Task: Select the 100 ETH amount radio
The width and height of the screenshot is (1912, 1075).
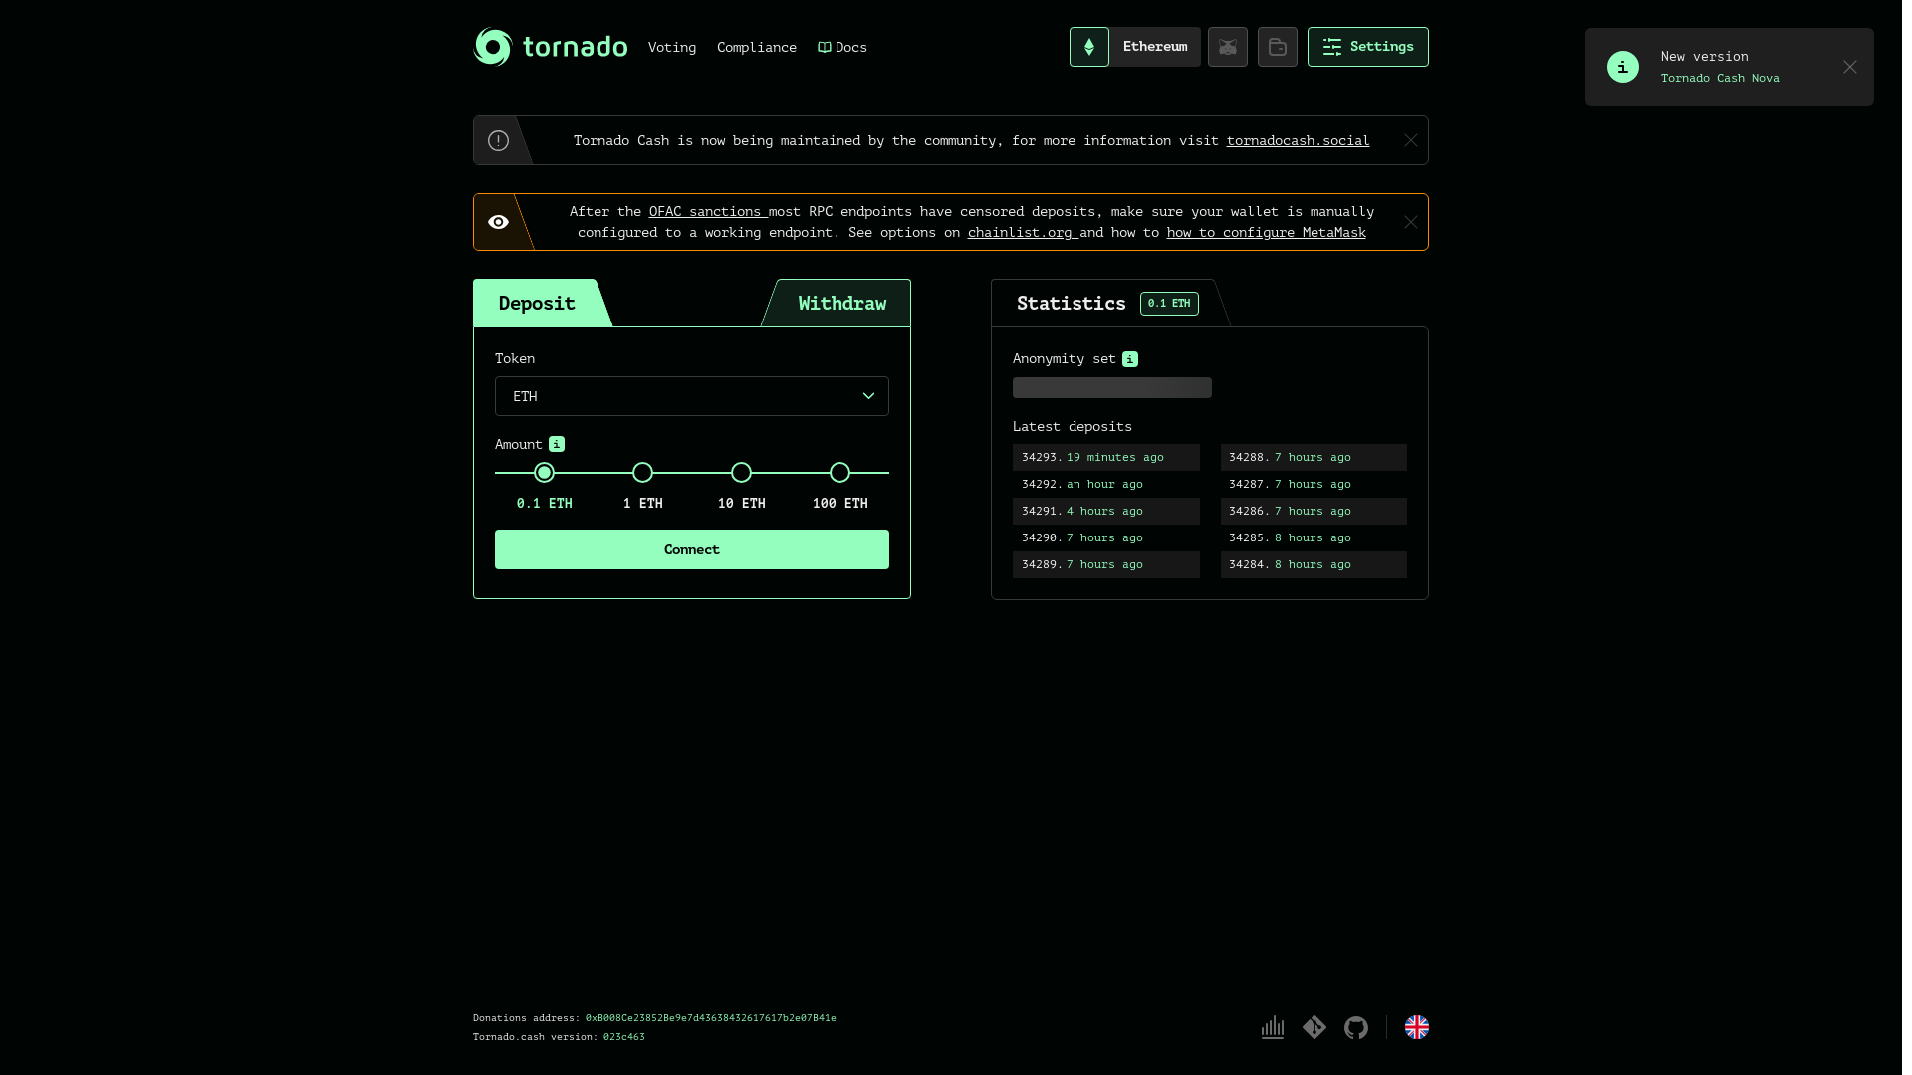Action: tap(839, 472)
